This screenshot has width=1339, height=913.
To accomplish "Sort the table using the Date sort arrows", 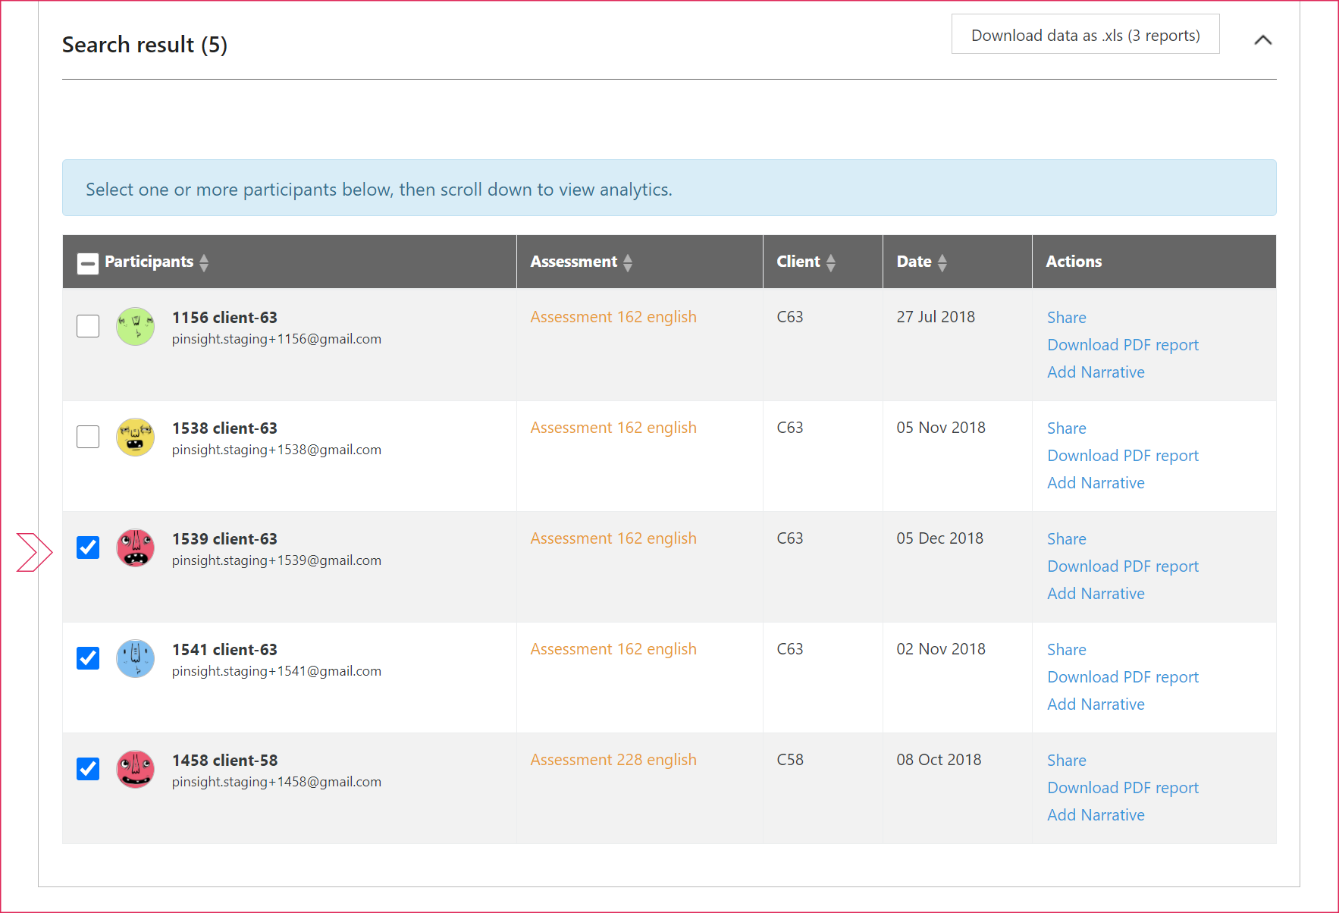I will pyautogui.click(x=942, y=262).
